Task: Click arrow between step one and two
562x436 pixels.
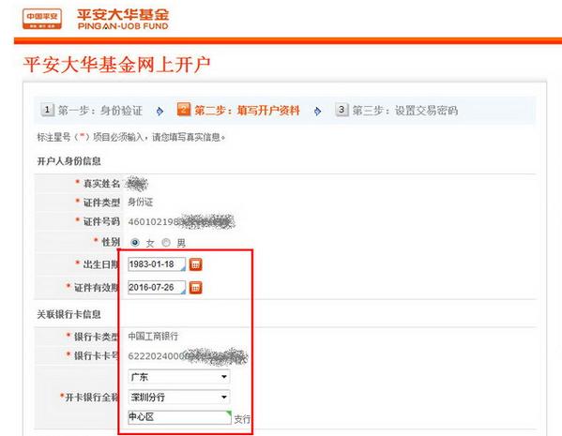Action: 159,112
